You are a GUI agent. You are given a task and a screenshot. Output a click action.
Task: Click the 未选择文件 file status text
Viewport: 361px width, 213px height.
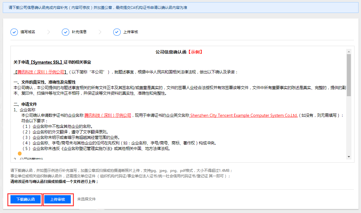point(86,199)
